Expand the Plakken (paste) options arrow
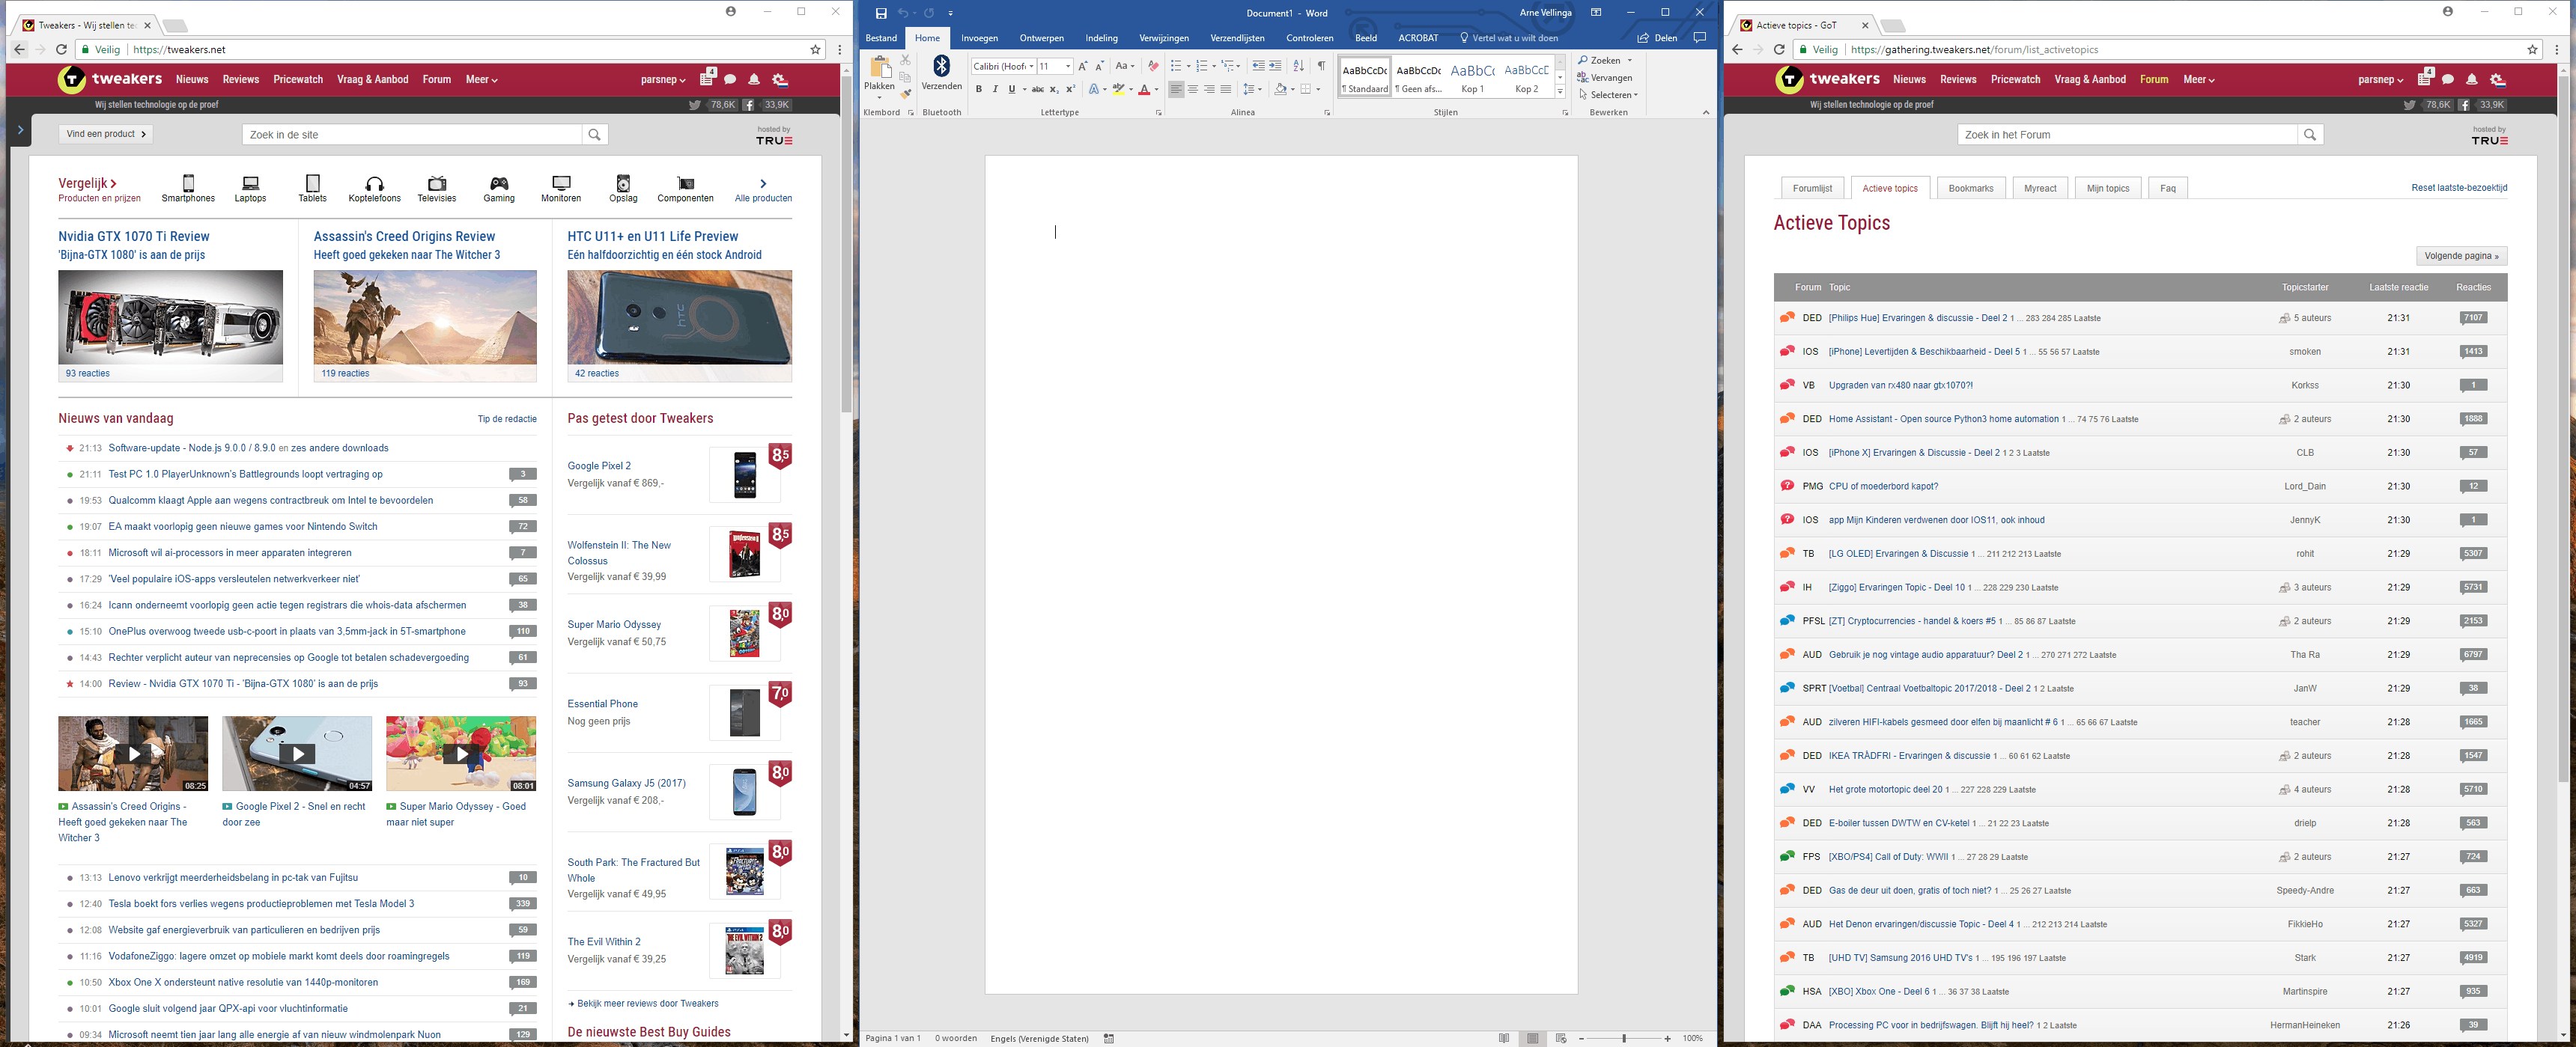The image size is (2576, 1047). tap(879, 98)
